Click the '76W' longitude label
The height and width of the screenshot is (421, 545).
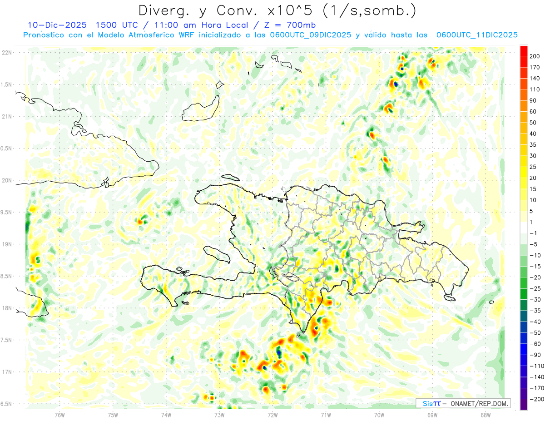tap(59, 415)
